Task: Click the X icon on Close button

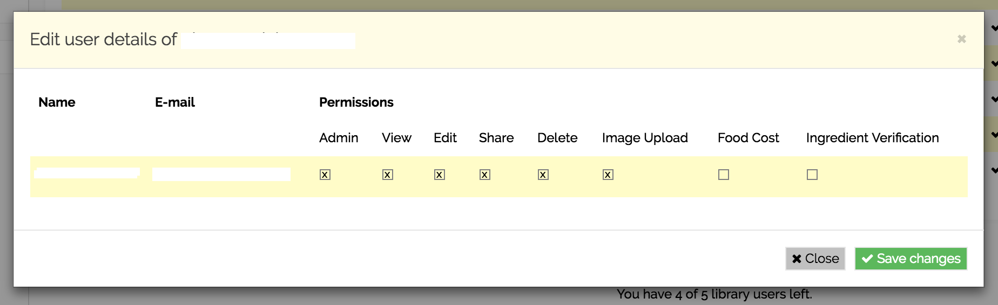Action: pyautogui.click(x=797, y=259)
